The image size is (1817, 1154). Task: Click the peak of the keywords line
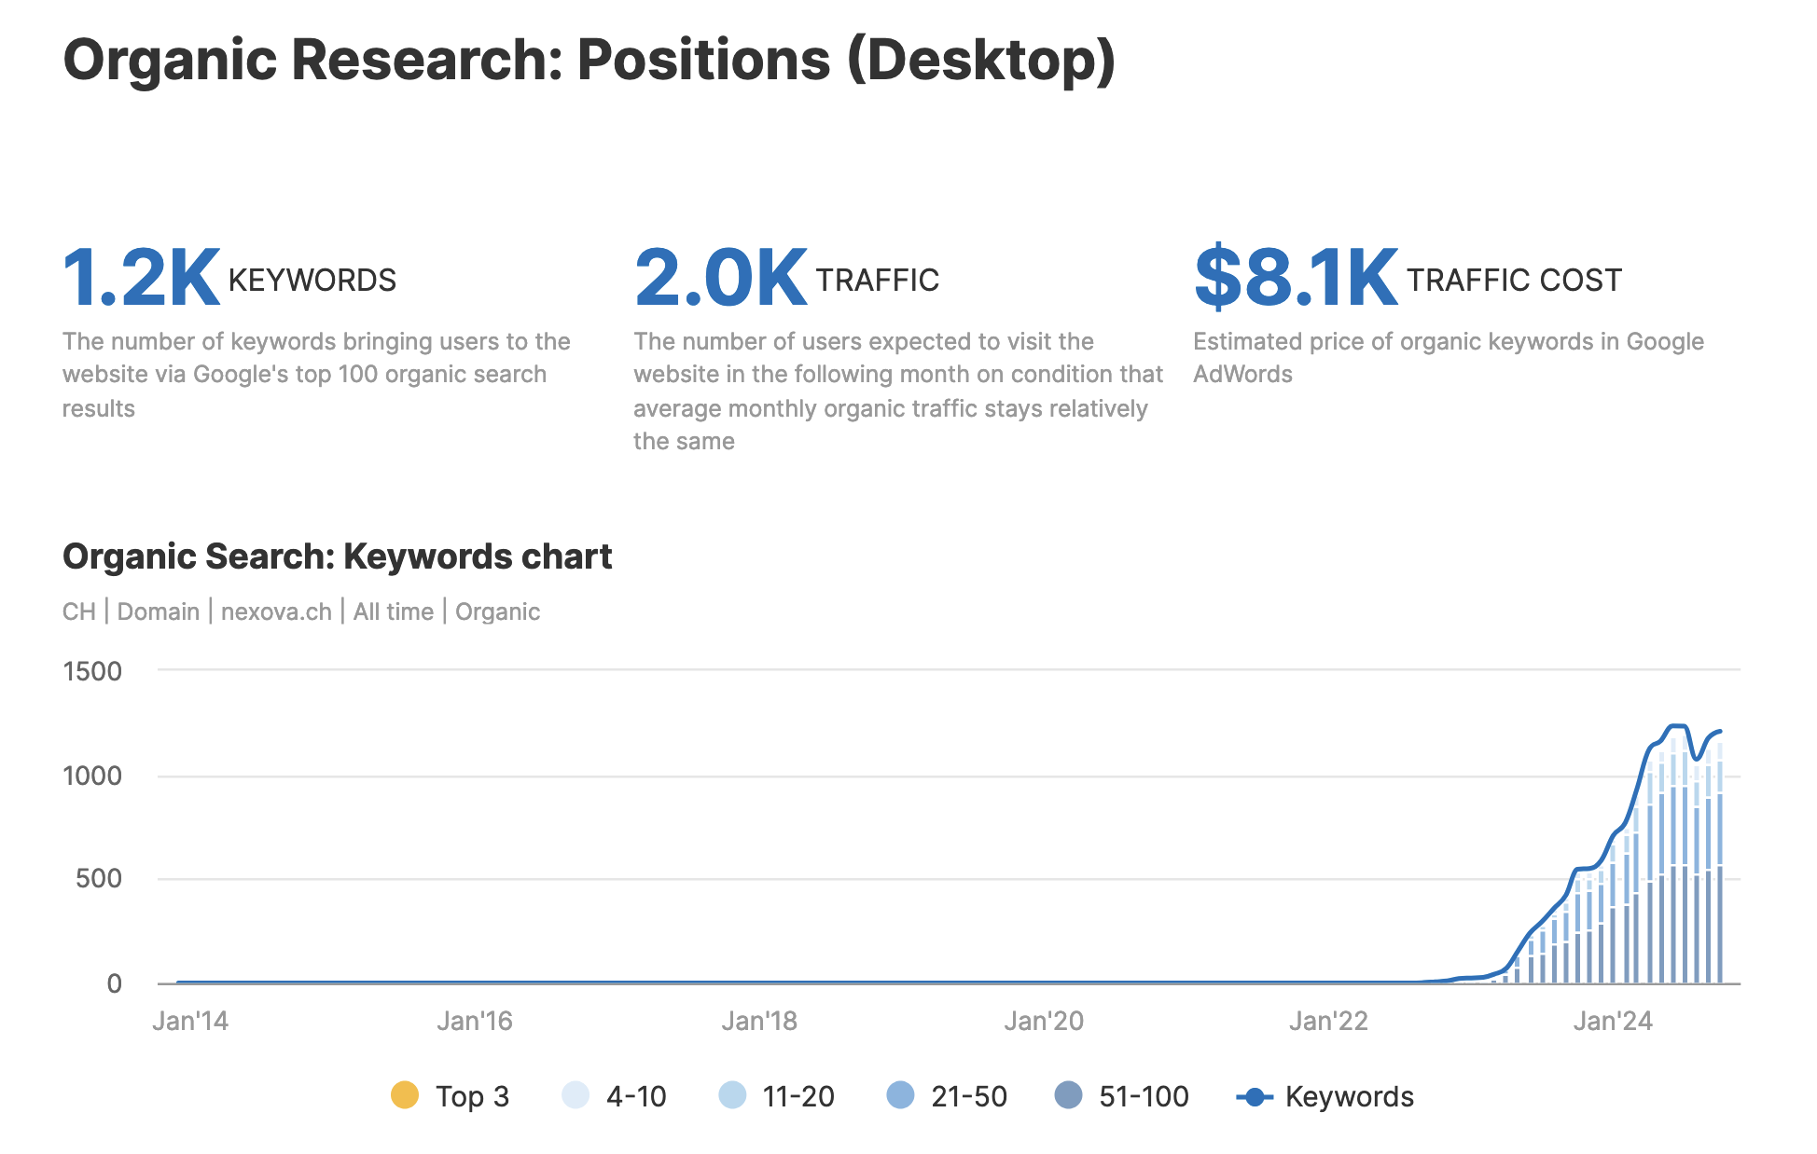pyautogui.click(x=1677, y=725)
